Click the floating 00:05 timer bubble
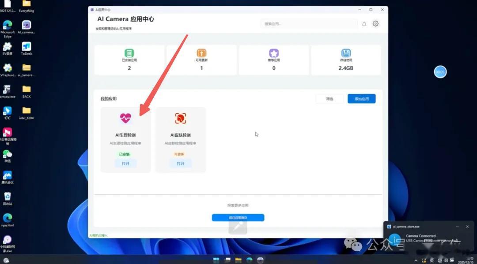The image size is (477, 264). click(440, 71)
